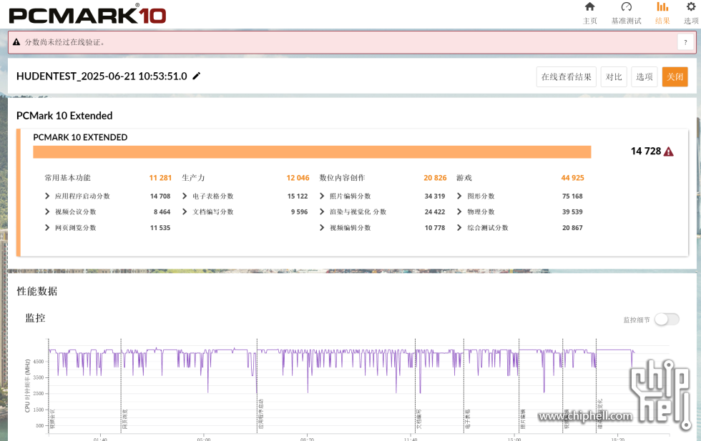Click the 对比 compare button
The width and height of the screenshot is (701, 441).
614,77
